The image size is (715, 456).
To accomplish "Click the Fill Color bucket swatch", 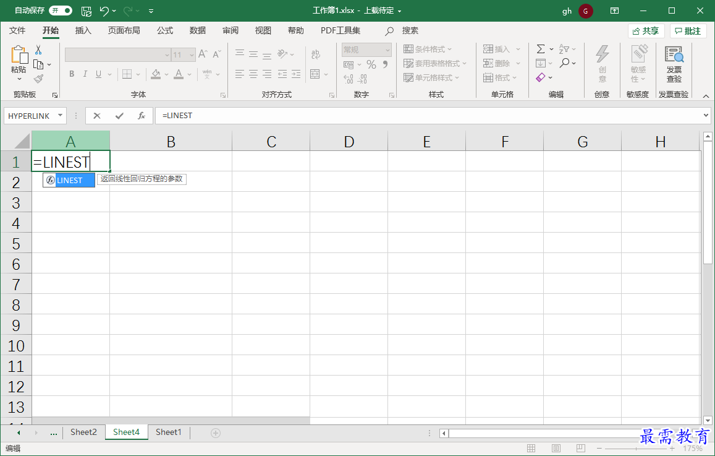I will tap(156, 74).
